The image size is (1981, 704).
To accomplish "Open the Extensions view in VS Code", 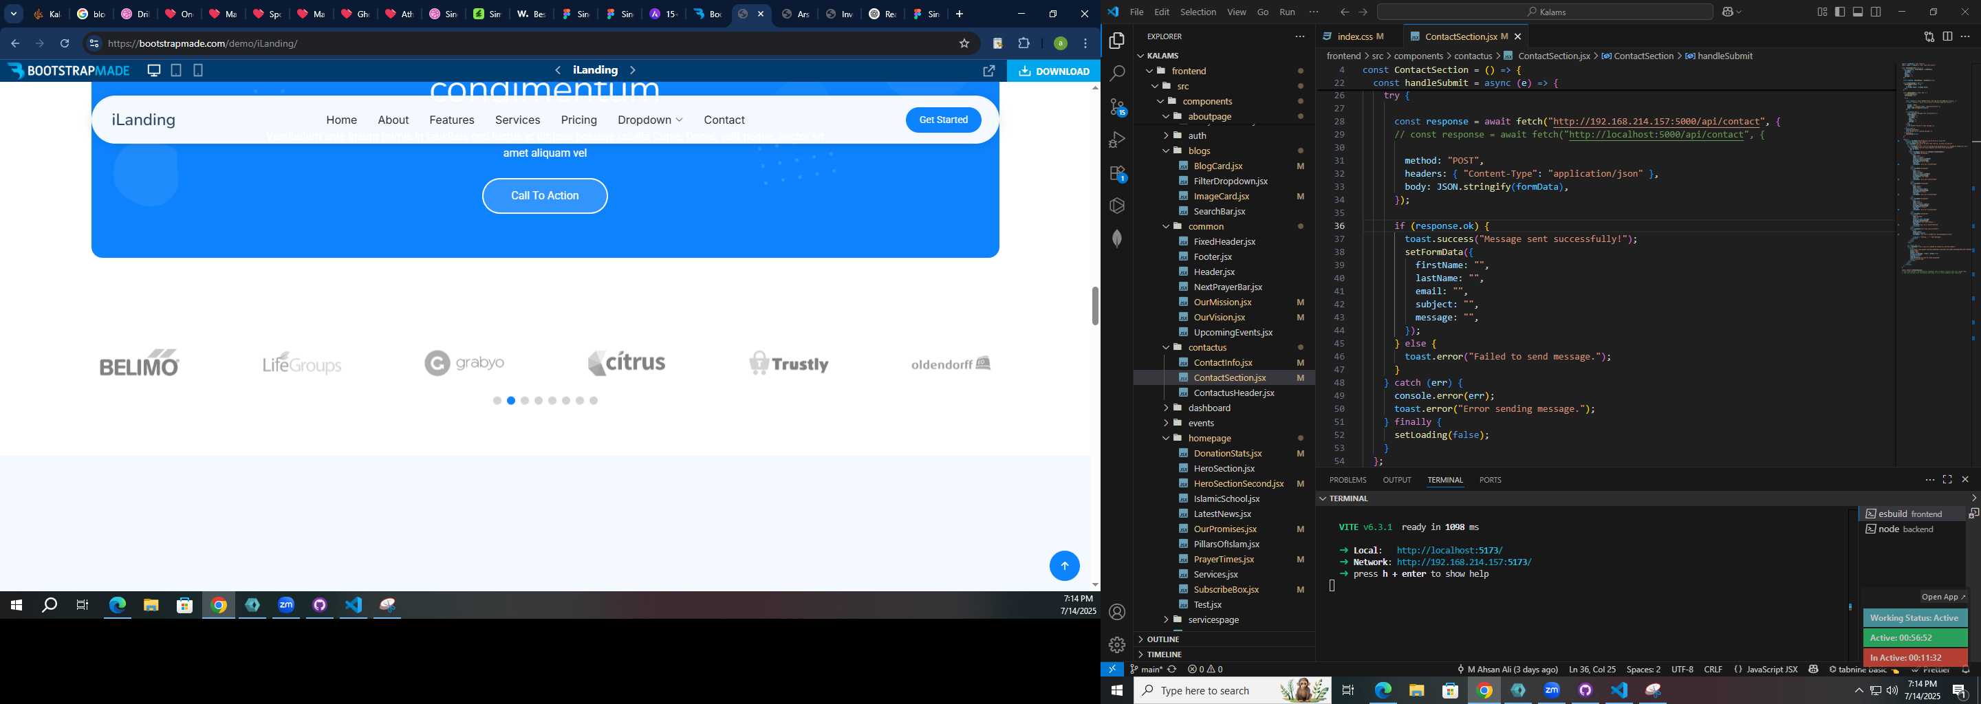I will point(1117,174).
